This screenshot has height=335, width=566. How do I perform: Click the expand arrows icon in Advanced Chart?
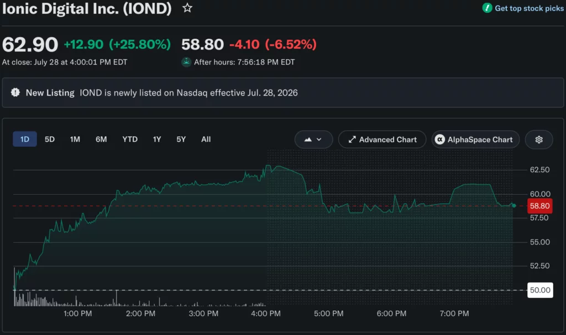[352, 140]
